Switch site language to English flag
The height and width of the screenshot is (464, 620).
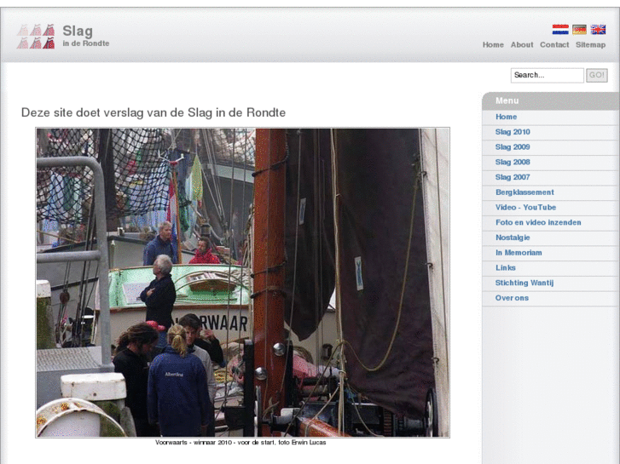598,30
